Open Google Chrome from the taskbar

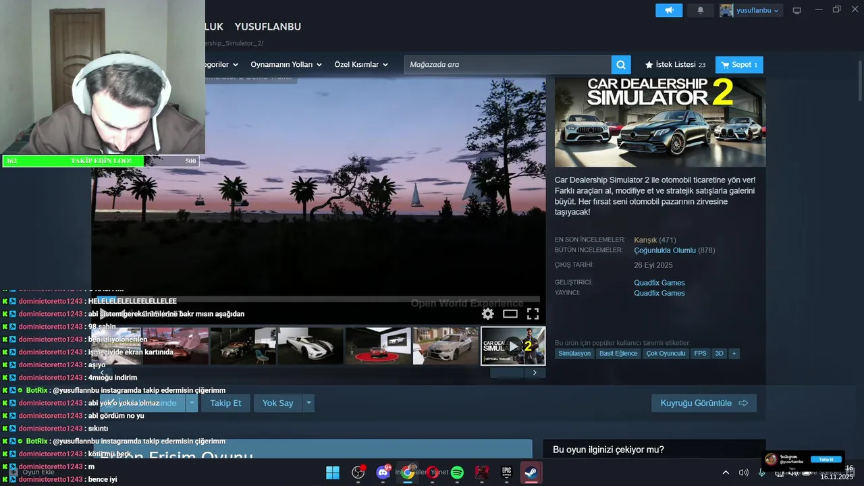[408, 473]
